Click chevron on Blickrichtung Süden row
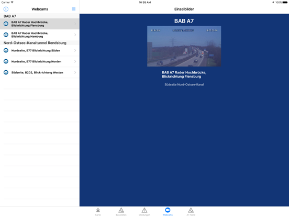289x217 pixels. tap(75, 50)
